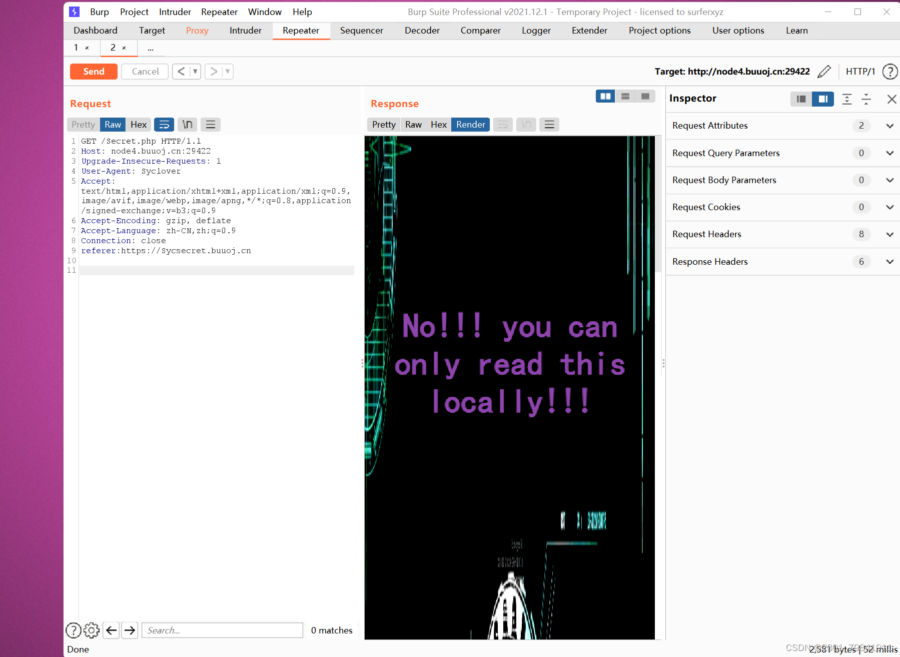Click the Send button
Viewport: 900px width, 657px height.
93,71
